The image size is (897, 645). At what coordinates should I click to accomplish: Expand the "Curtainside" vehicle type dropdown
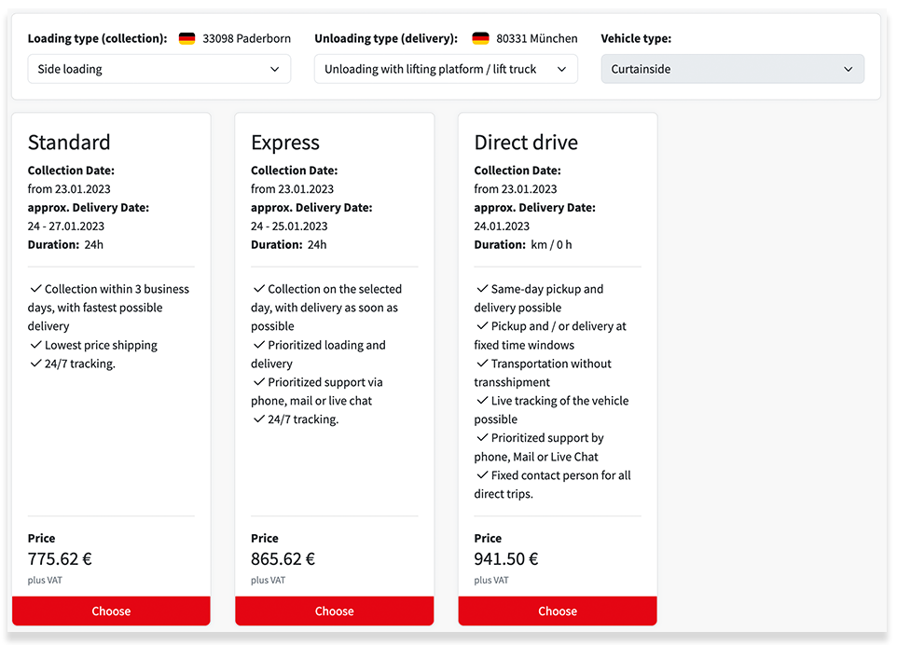pos(732,68)
